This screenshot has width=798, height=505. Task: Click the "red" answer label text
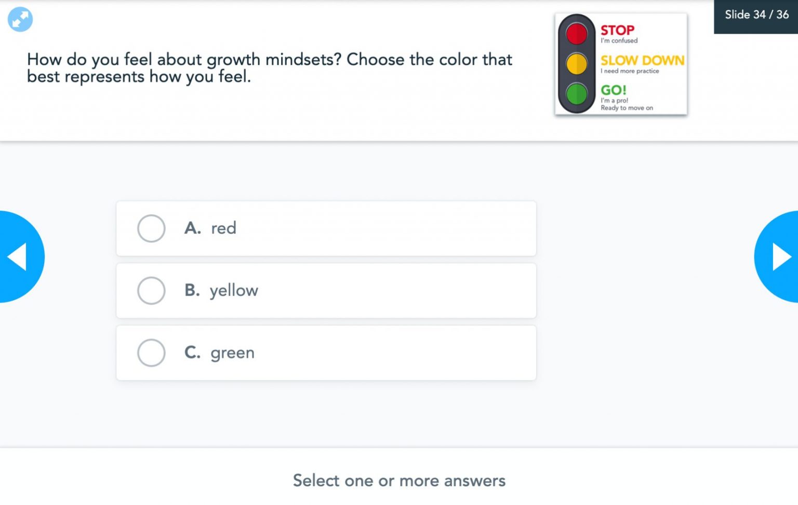click(x=223, y=228)
